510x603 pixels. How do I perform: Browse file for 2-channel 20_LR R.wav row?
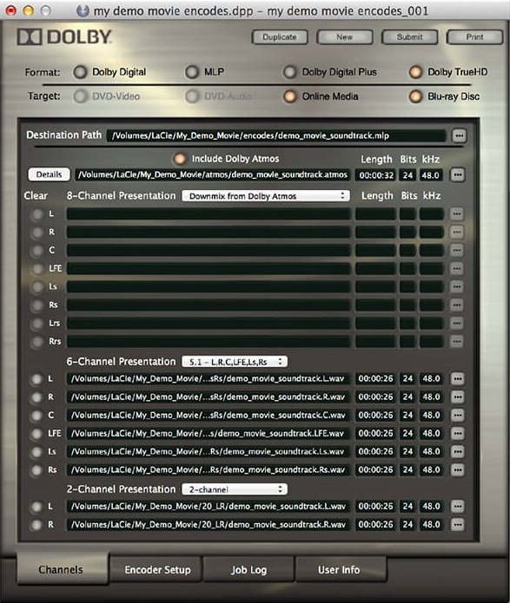[457, 525]
